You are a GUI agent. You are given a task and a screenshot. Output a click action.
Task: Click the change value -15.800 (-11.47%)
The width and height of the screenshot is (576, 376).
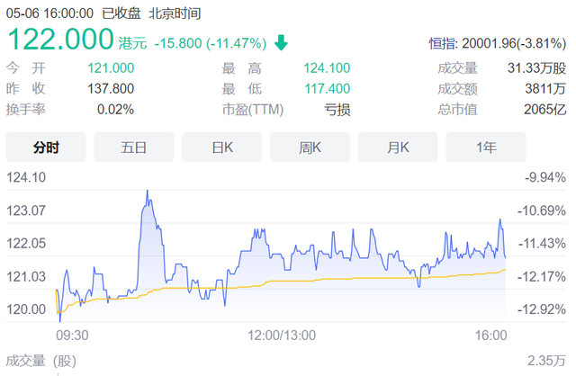210,43
